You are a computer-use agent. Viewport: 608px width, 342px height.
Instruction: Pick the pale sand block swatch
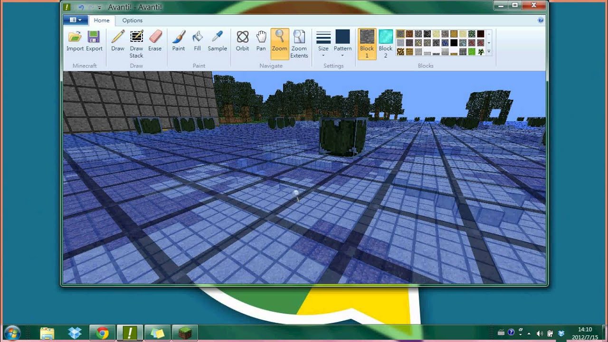point(436,34)
